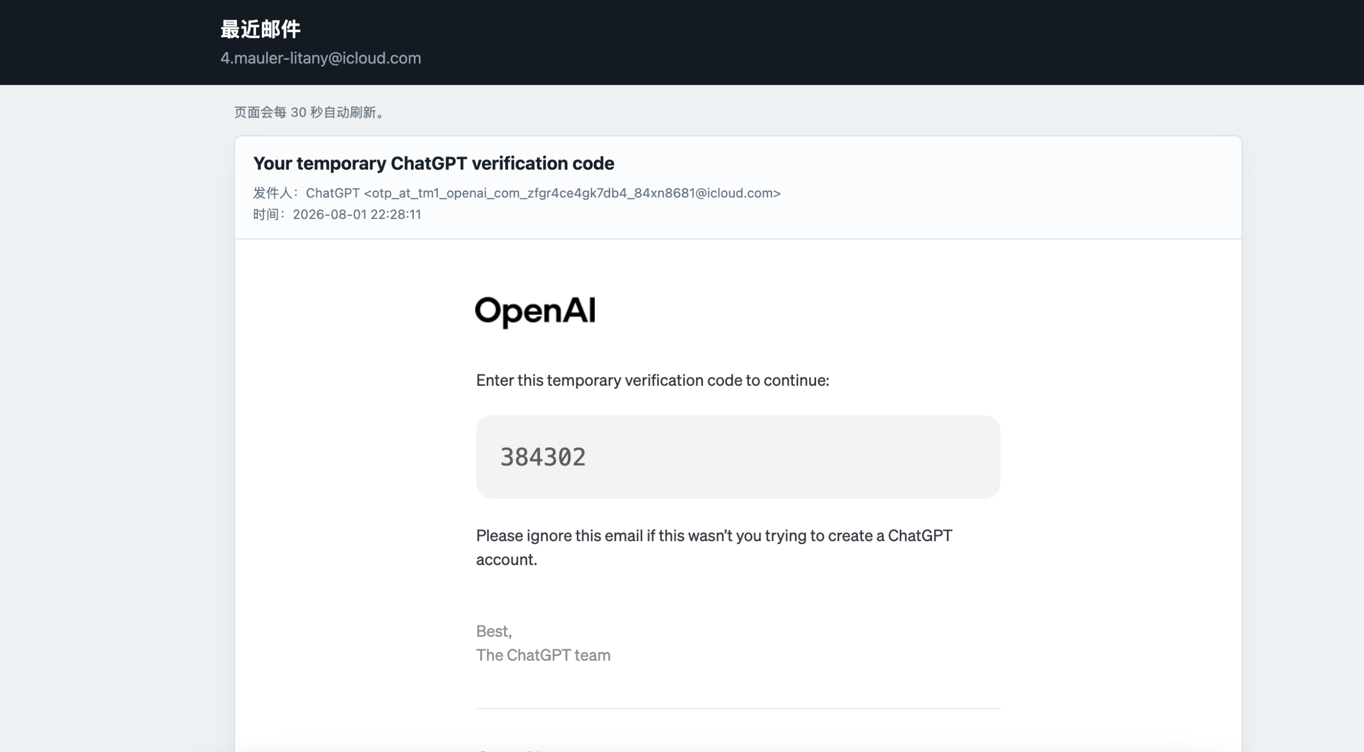The width and height of the screenshot is (1364, 752).
Task: Click the auto-refresh notice 页面会每 30 秒自动刷新
Action: (x=309, y=112)
